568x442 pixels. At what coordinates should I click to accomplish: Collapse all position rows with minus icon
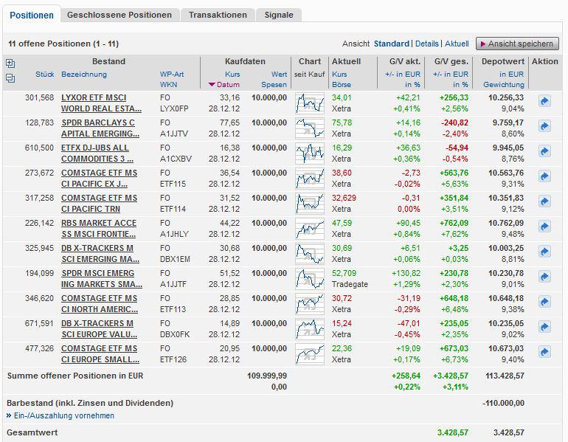tap(10, 77)
